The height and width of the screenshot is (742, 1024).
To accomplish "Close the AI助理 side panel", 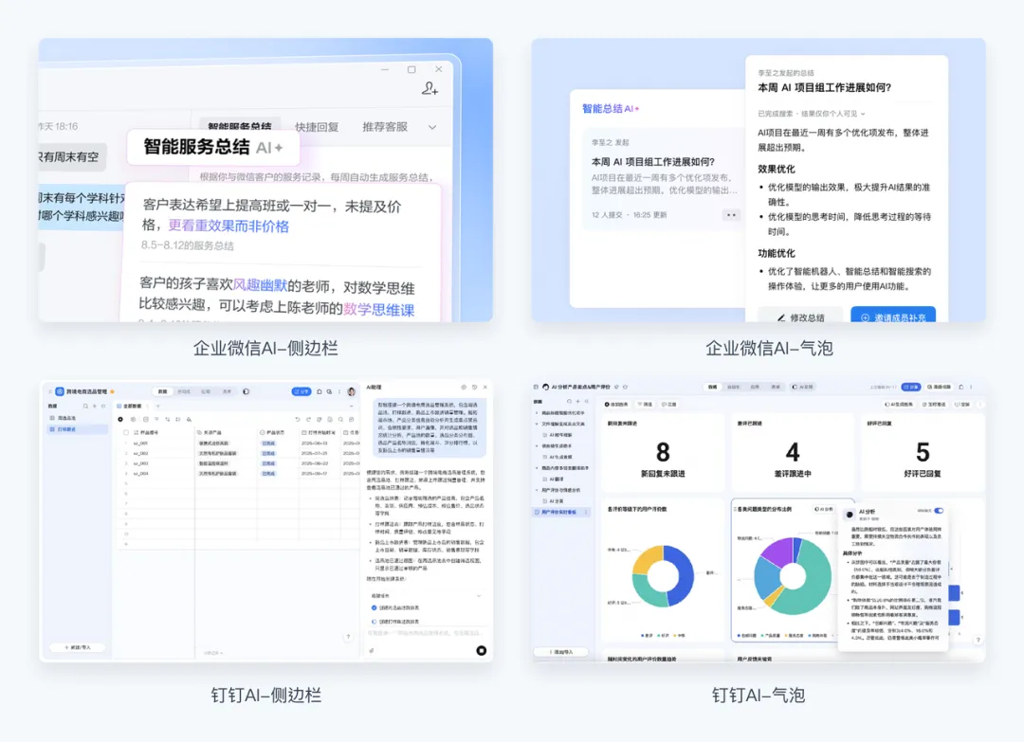I will pos(485,387).
